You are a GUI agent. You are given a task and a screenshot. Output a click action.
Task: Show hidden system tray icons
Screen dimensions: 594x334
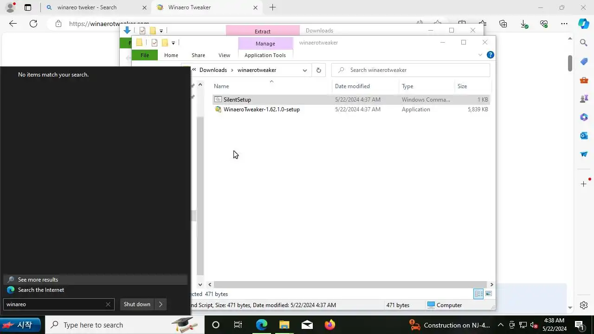tap(501, 325)
